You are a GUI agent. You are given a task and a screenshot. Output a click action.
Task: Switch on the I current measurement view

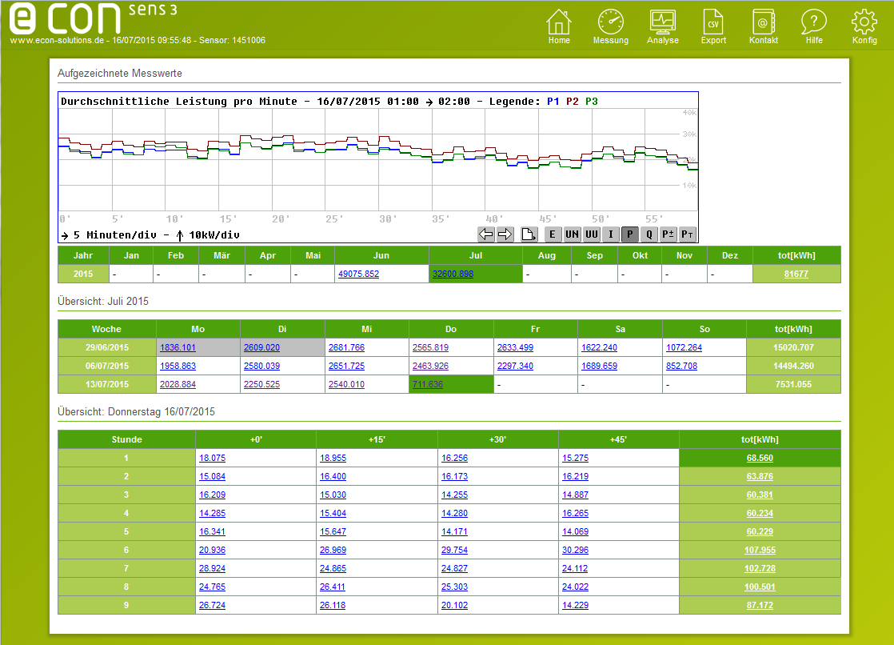(x=610, y=234)
